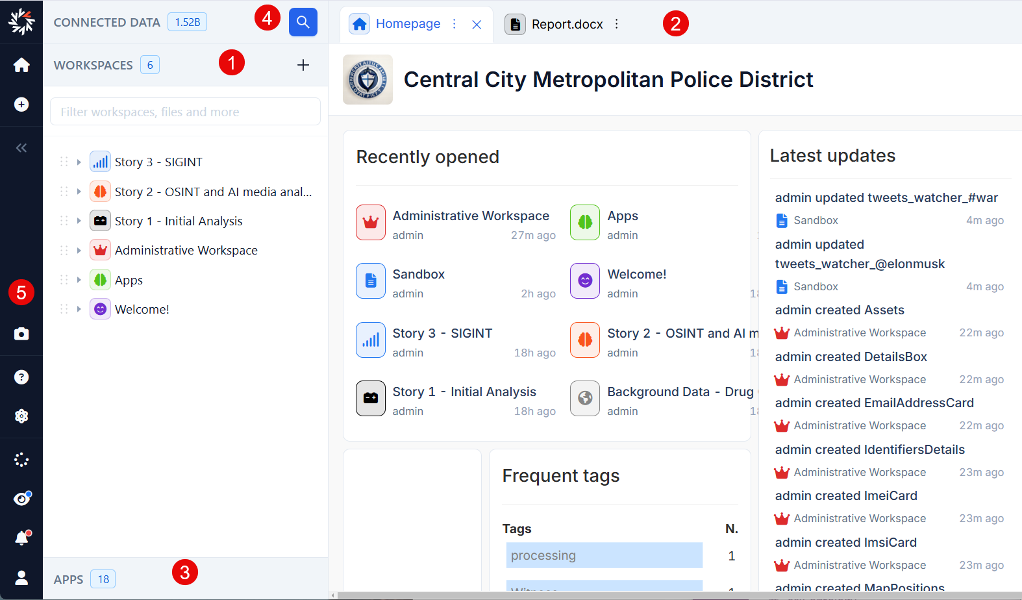
Task: Open settings gear icon in sidebar
Action: (x=21, y=416)
